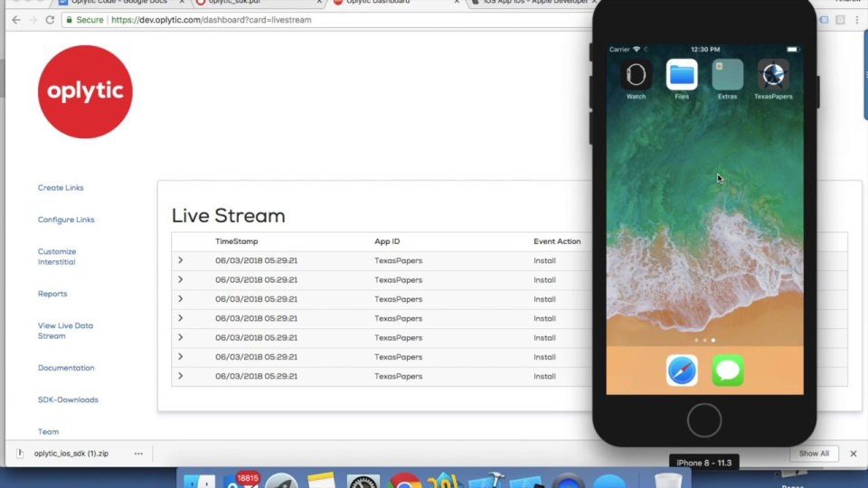Expand the first Live Stream table row
Viewport: 868px width, 488px height.
point(181,260)
